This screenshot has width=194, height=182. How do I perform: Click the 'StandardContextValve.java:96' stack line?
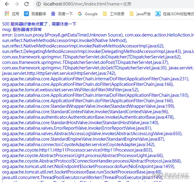(85, 112)
